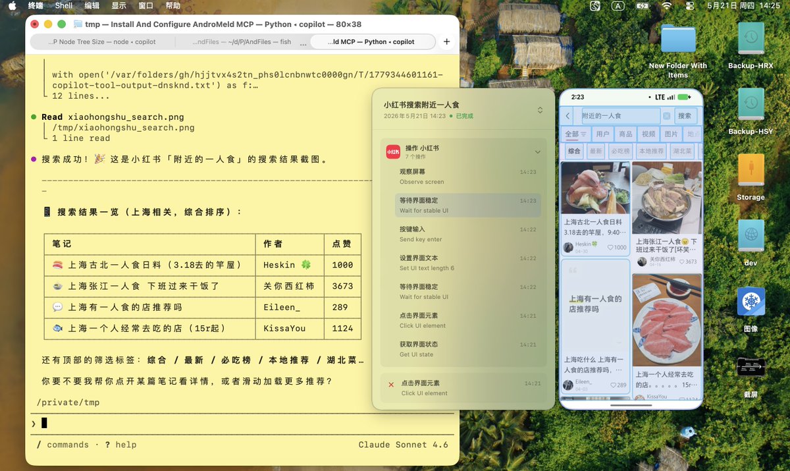Click the Wi-Fi icon in menu bar

[x=667, y=5]
